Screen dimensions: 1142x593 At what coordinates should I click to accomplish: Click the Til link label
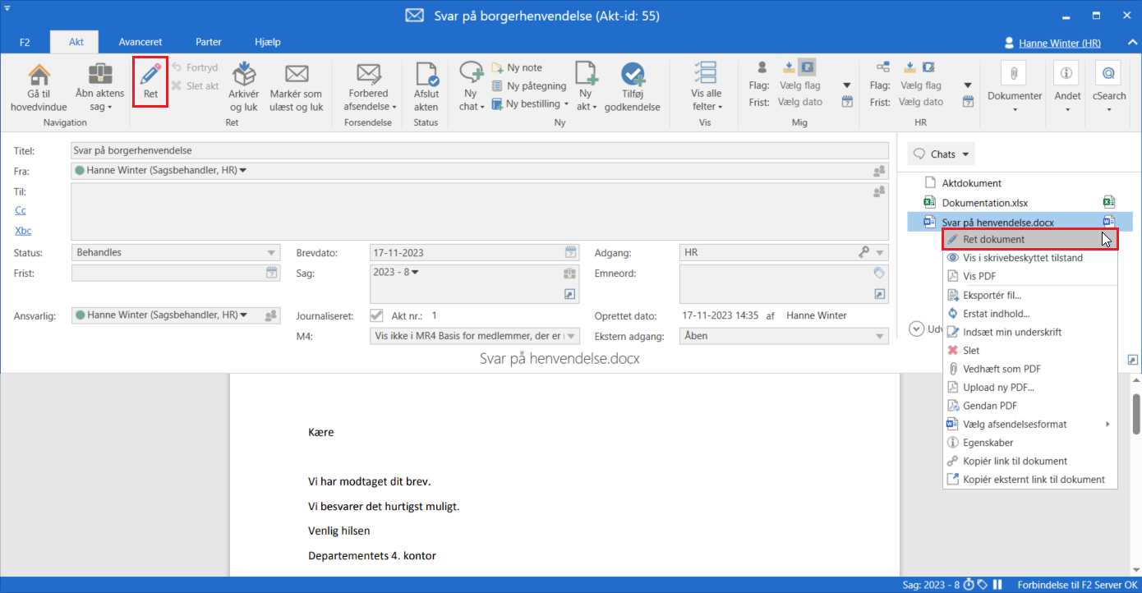pyautogui.click(x=20, y=191)
